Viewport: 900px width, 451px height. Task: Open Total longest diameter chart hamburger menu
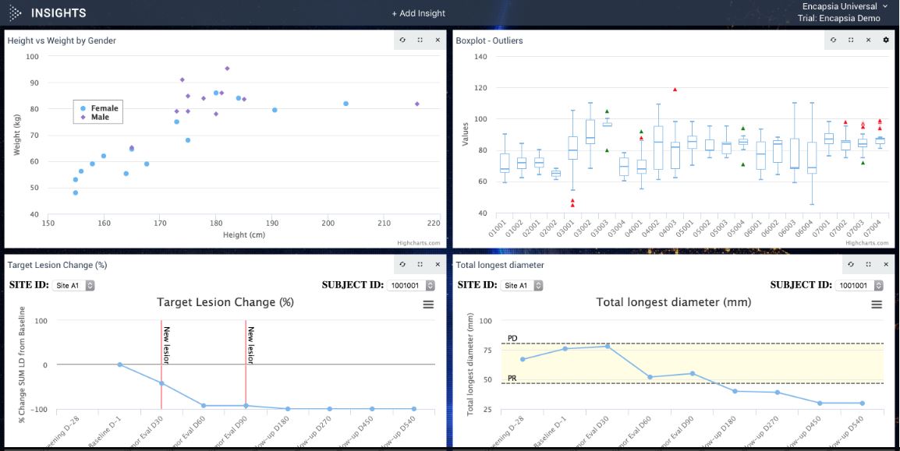click(x=877, y=305)
